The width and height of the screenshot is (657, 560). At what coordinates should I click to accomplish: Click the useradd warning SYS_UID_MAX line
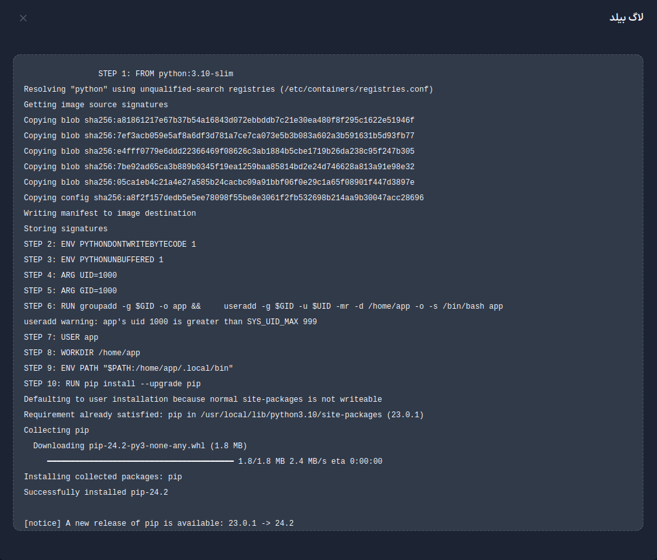(170, 322)
